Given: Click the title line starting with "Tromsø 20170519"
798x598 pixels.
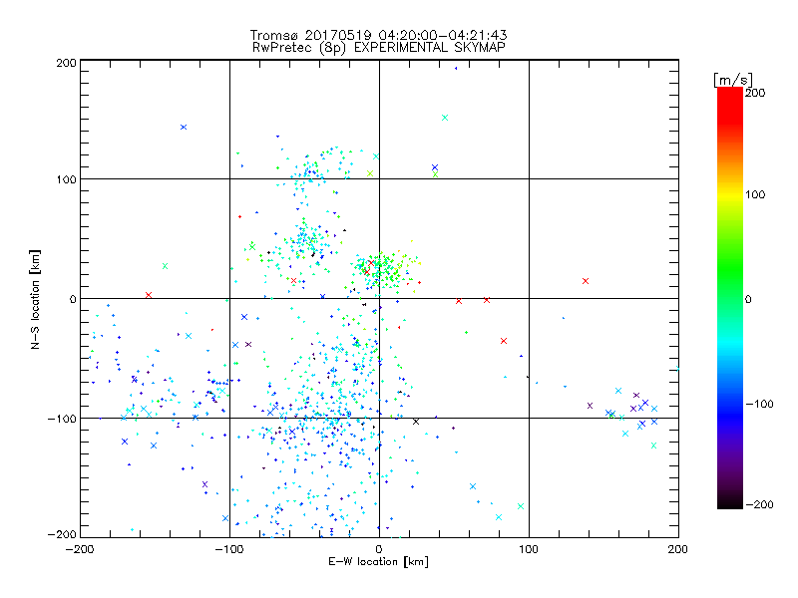Looking at the screenshot, I should coord(378,35).
